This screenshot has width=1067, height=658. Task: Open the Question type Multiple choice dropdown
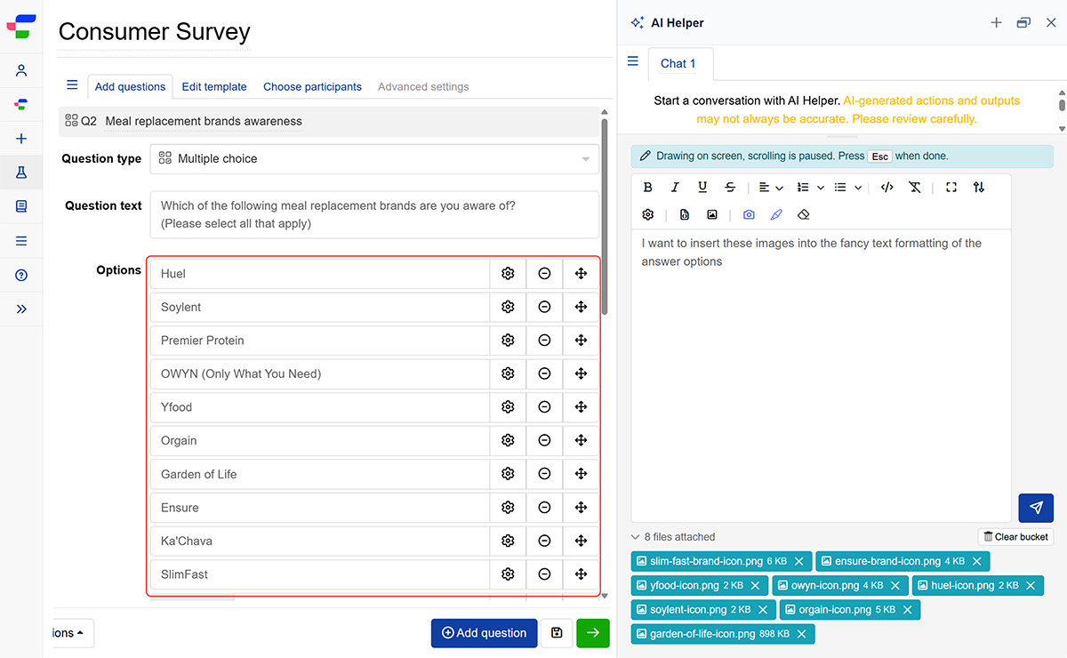pyautogui.click(x=374, y=159)
